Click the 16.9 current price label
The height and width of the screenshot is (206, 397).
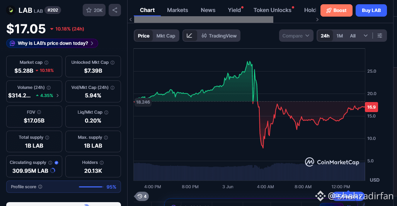pos(371,107)
